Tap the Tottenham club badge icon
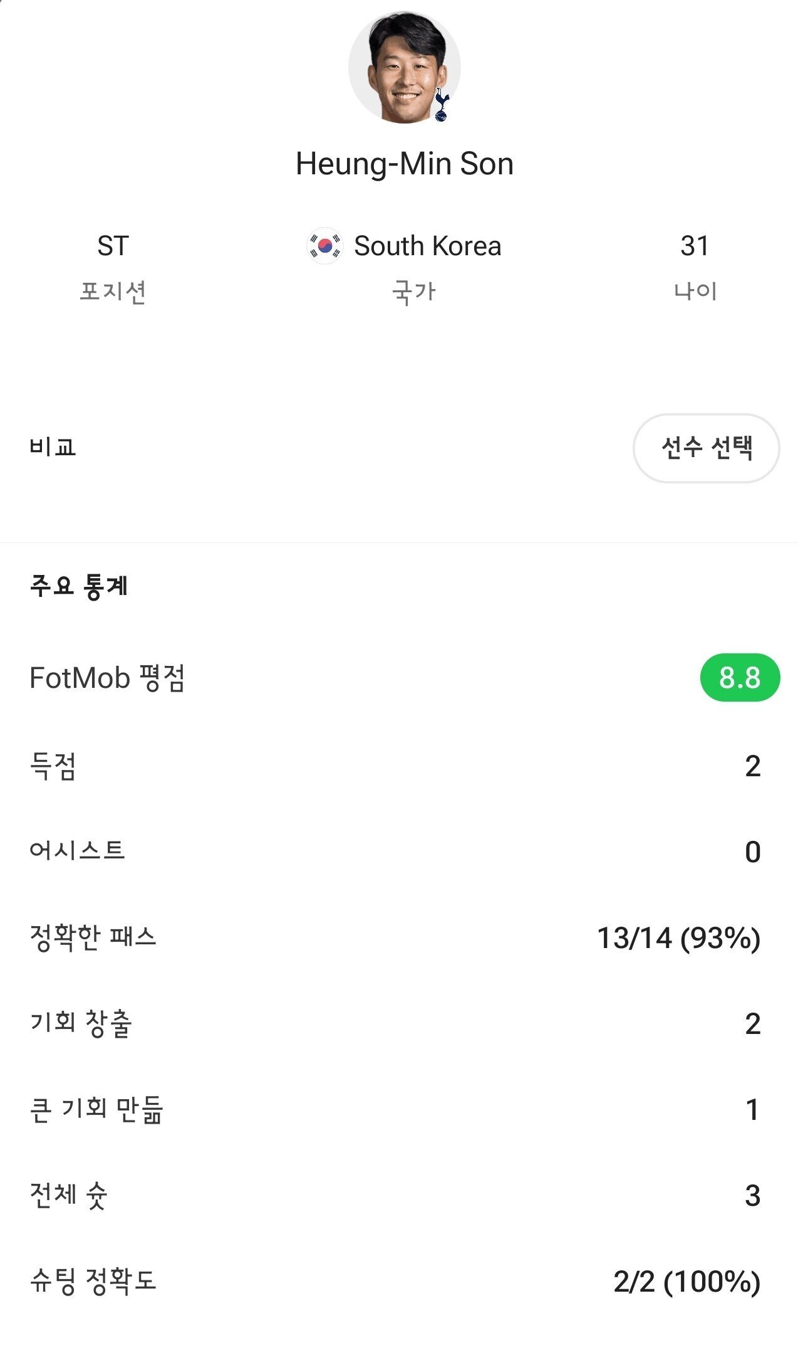Viewport: 798px width, 1355px height. click(442, 105)
